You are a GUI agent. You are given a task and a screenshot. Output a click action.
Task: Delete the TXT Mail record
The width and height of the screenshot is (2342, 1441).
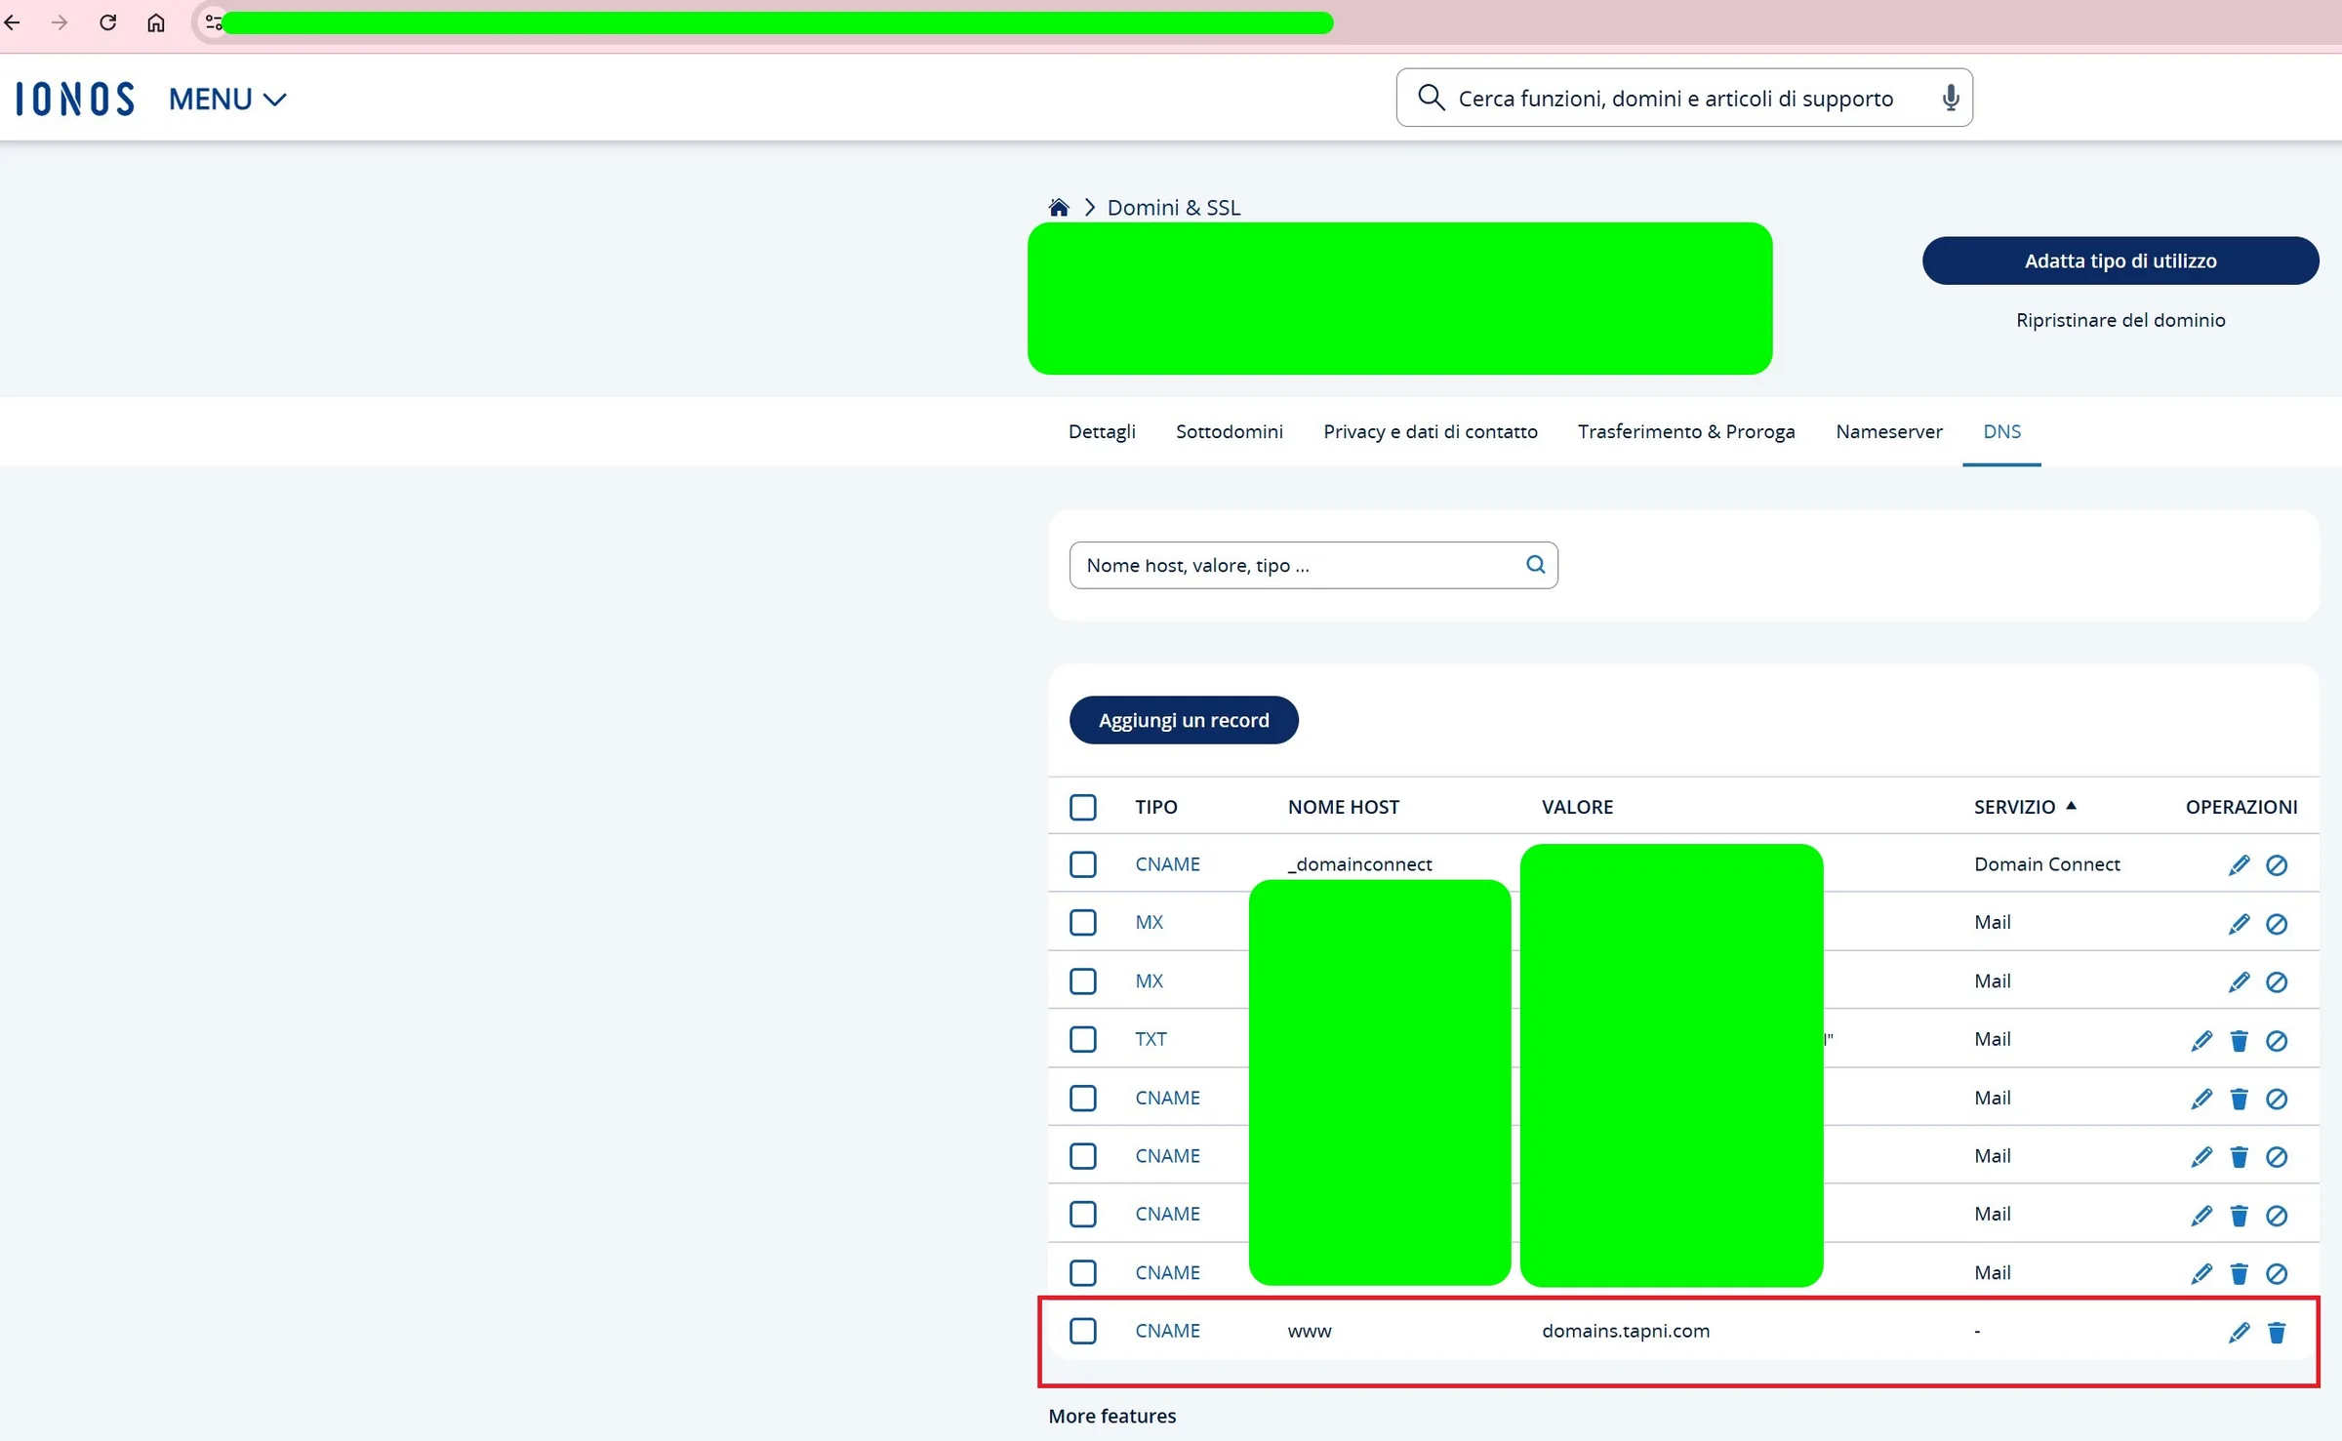(2239, 1040)
